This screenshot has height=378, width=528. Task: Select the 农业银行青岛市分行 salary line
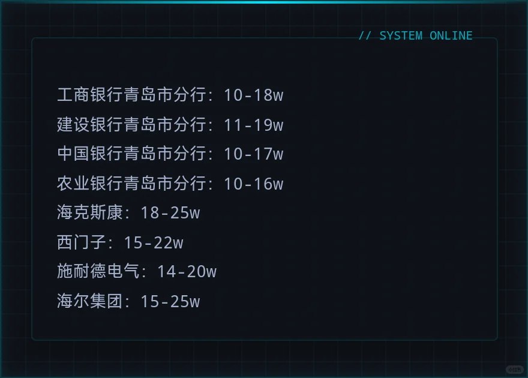pos(170,184)
